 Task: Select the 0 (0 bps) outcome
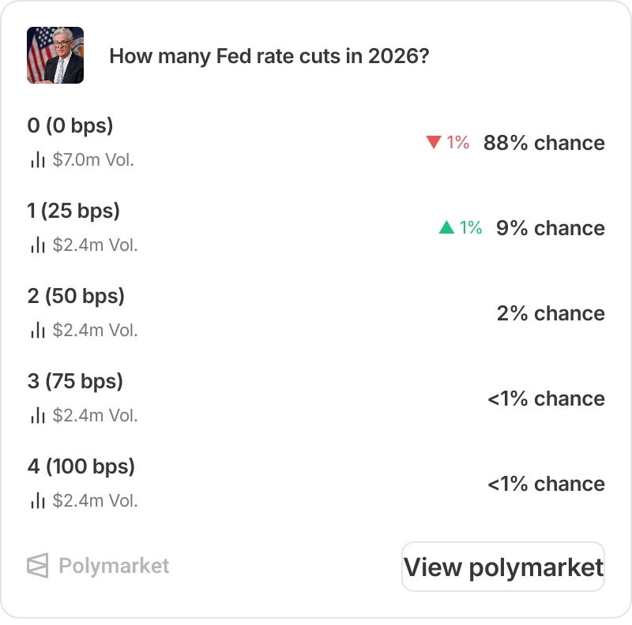[x=70, y=125]
